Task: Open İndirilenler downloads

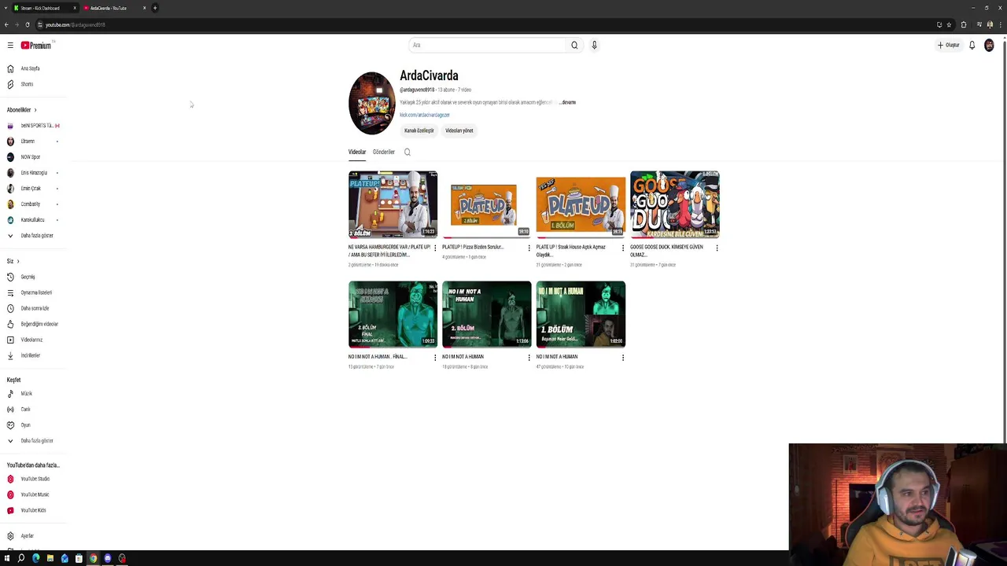Action: [x=30, y=355]
